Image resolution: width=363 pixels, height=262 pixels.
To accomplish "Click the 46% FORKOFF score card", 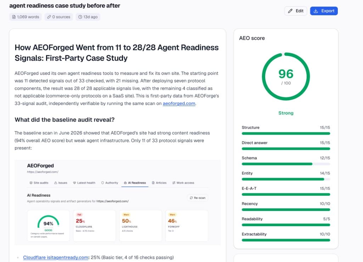I will click(x=187, y=226).
